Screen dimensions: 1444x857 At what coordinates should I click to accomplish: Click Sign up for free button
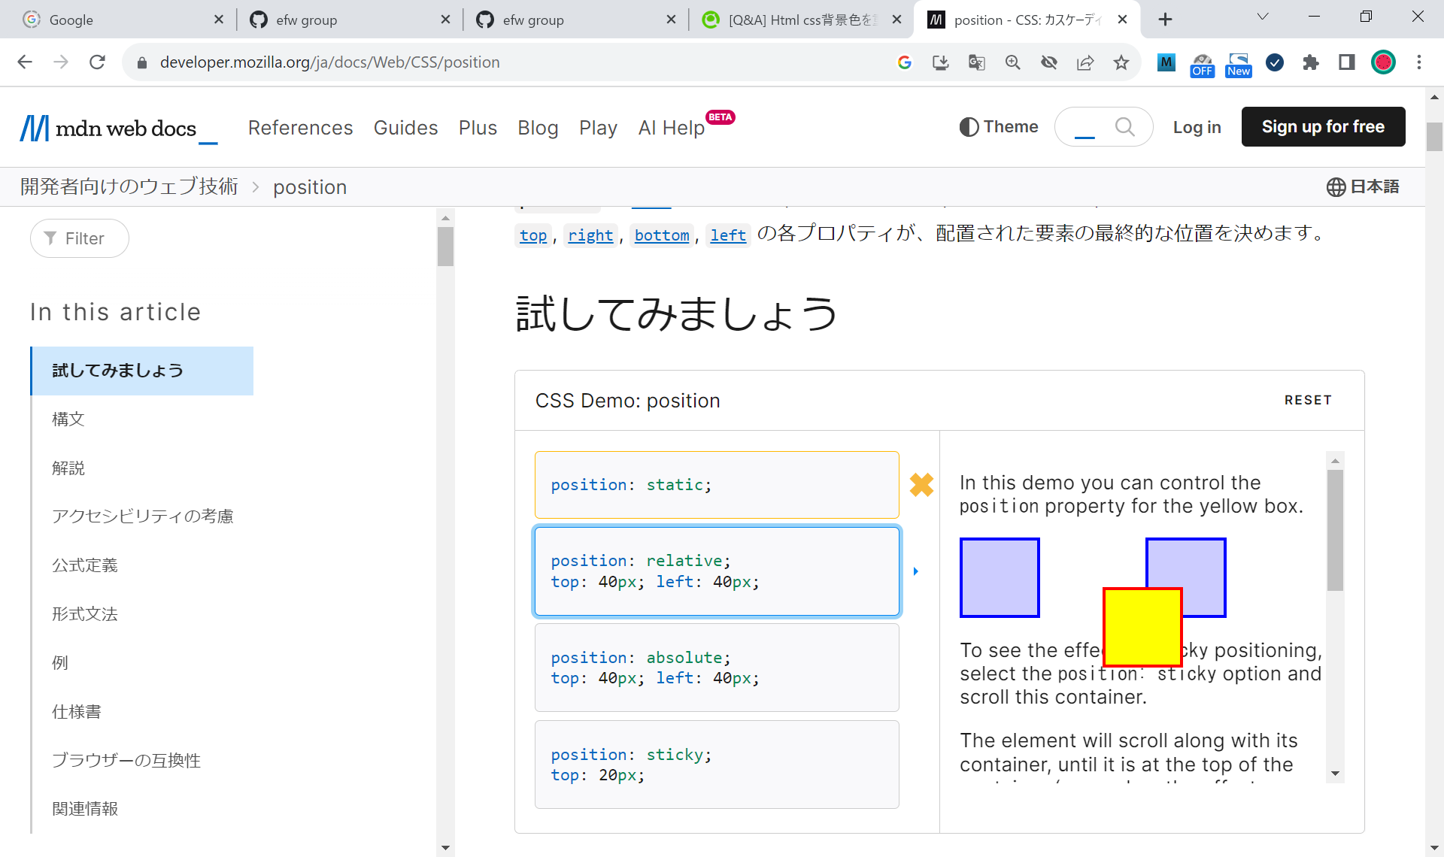(x=1323, y=126)
